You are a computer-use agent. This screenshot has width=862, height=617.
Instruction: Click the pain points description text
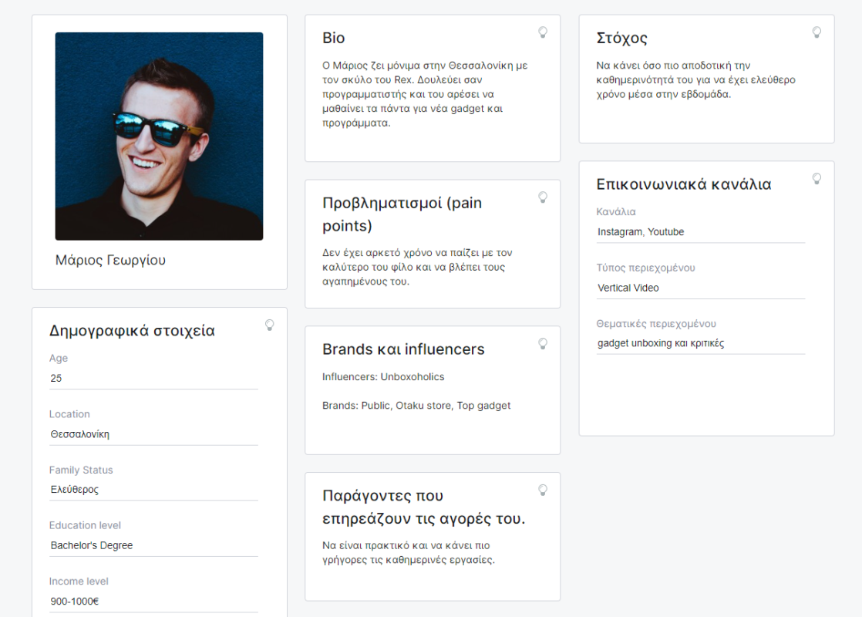(x=417, y=268)
